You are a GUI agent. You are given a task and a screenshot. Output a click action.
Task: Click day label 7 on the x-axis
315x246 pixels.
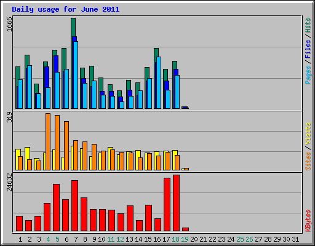[x=76, y=239]
